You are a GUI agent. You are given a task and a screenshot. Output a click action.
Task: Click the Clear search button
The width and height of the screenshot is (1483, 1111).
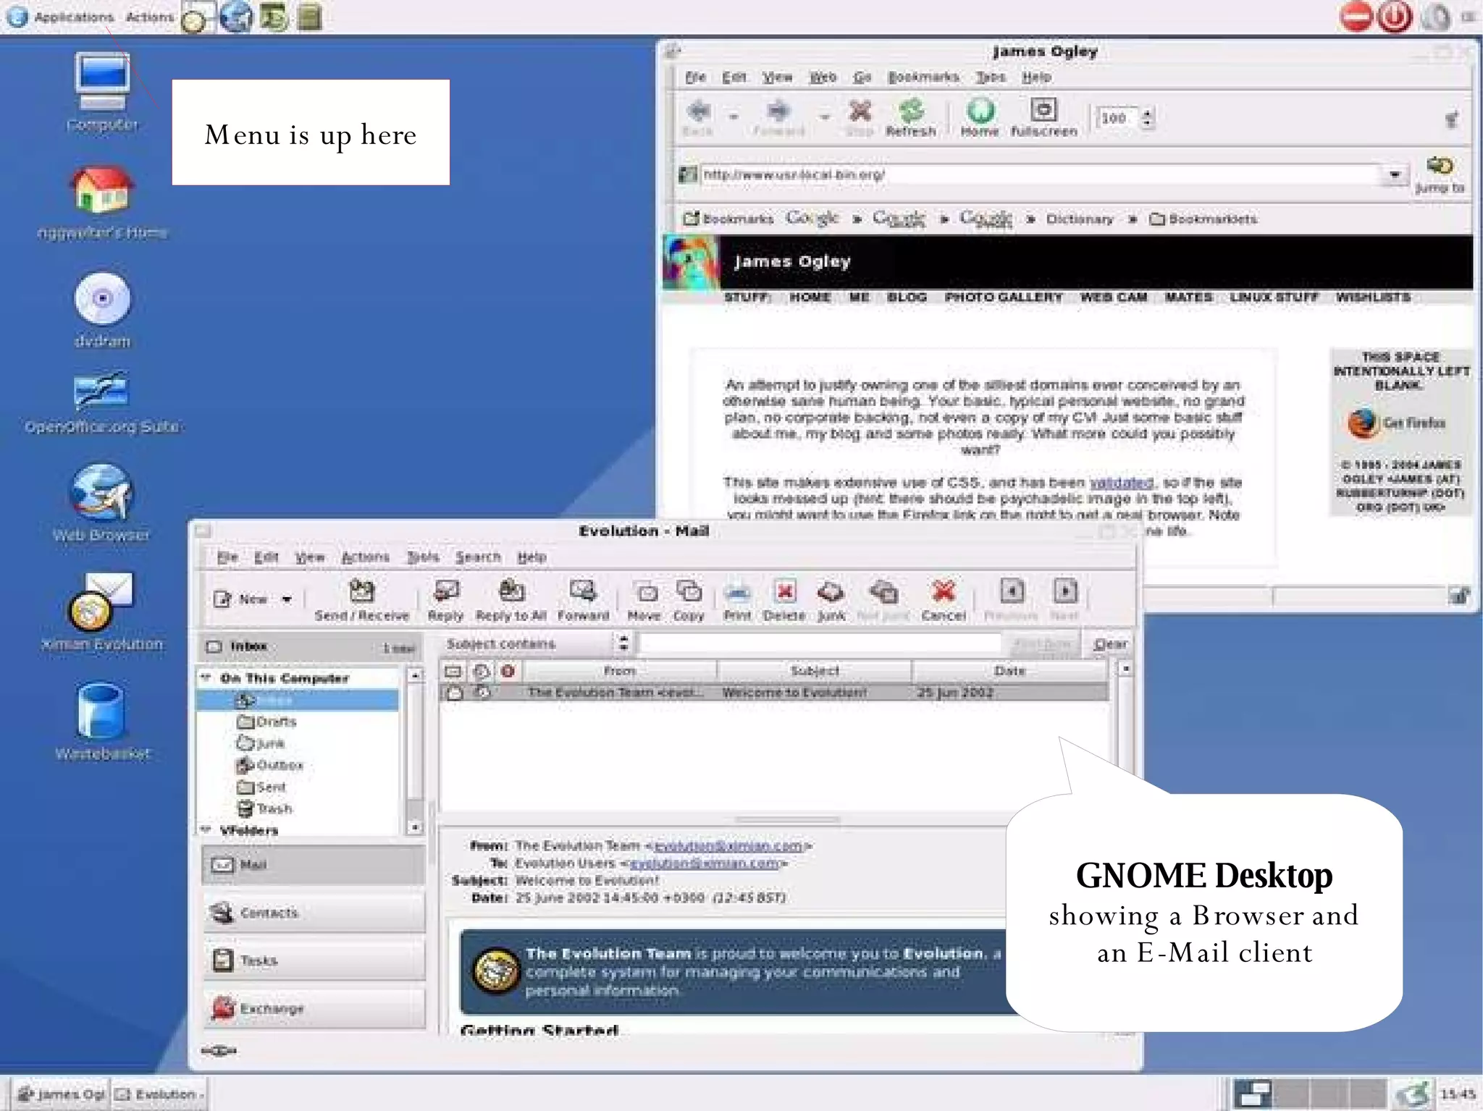(1109, 643)
